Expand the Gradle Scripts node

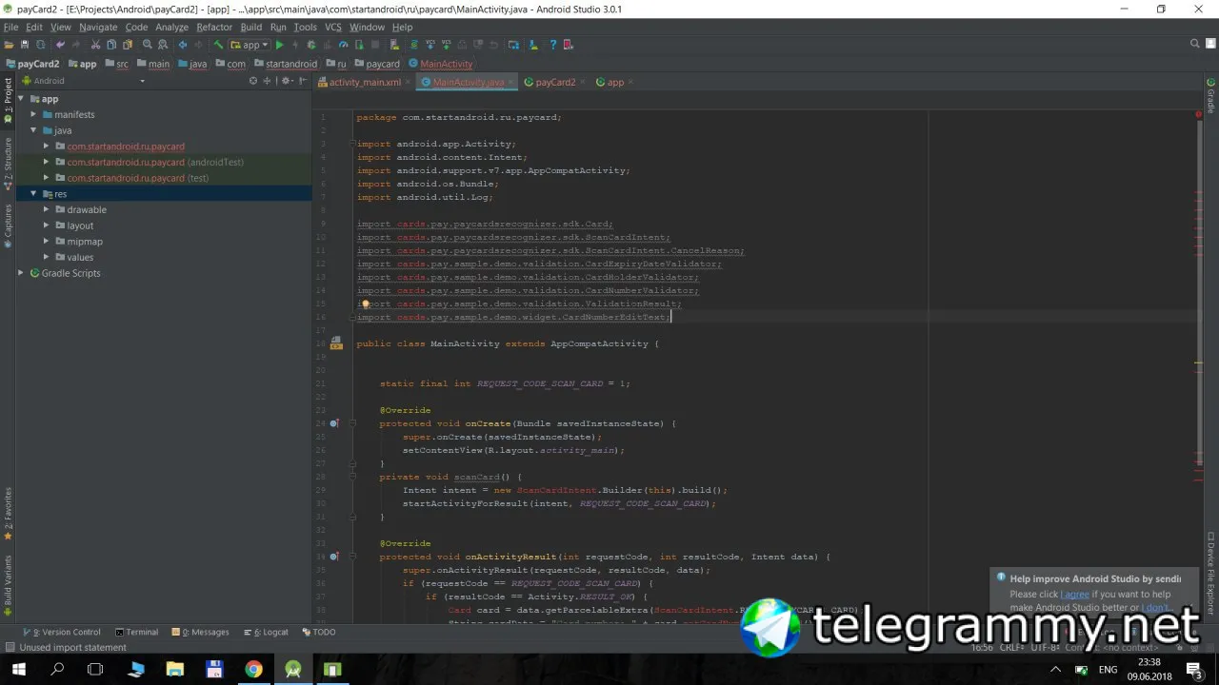tap(21, 273)
